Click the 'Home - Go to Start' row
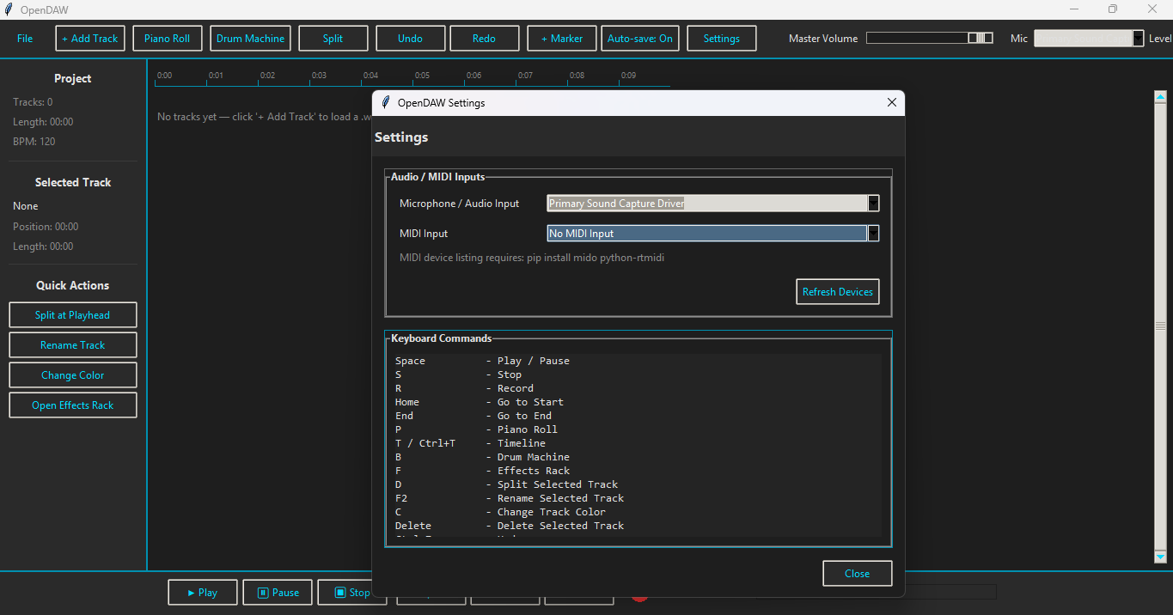Viewport: 1173px width, 615px height. pos(480,402)
